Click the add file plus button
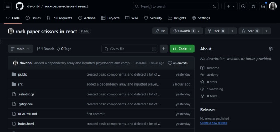This screenshot has height=132, width=280. [x=164, y=49]
